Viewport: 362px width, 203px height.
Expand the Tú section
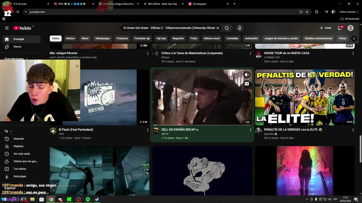[8, 131]
